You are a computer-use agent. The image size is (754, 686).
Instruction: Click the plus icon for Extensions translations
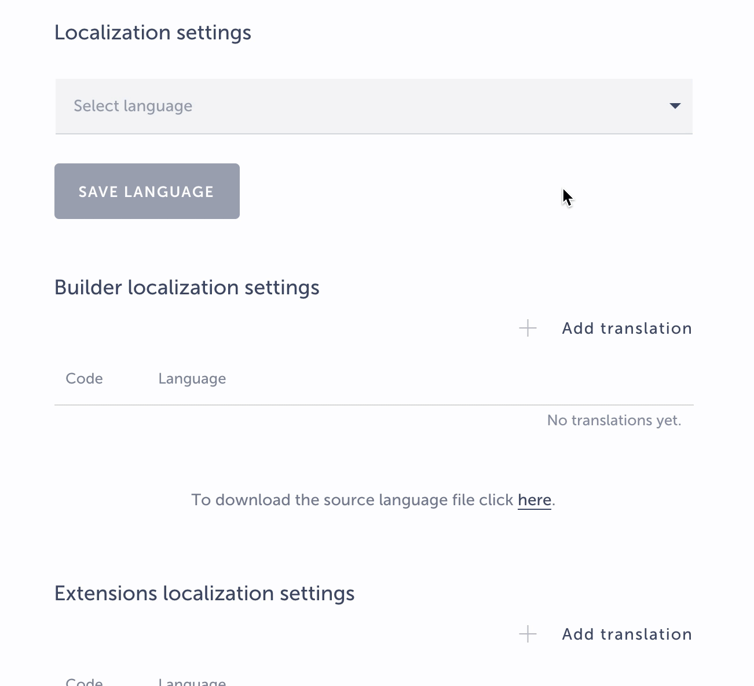coord(528,634)
